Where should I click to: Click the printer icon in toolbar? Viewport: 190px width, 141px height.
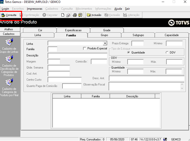pos(75,15)
